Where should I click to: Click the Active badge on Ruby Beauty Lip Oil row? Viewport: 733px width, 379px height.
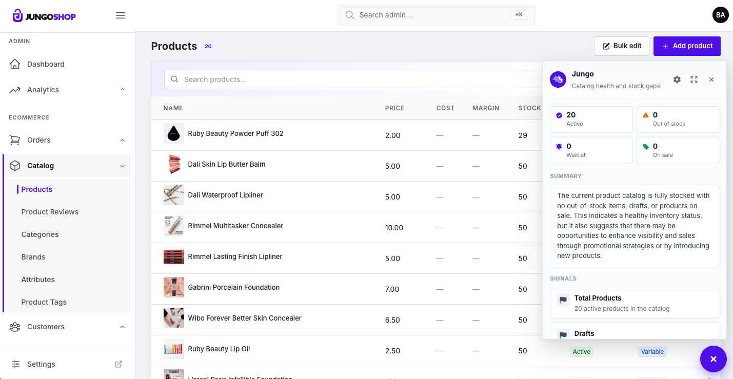(x=582, y=352)
